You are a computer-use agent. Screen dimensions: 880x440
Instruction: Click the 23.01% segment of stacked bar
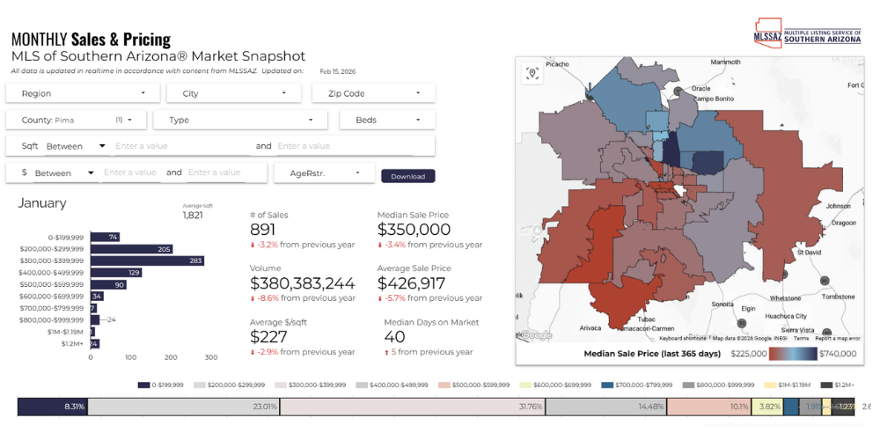pos(184,407)
